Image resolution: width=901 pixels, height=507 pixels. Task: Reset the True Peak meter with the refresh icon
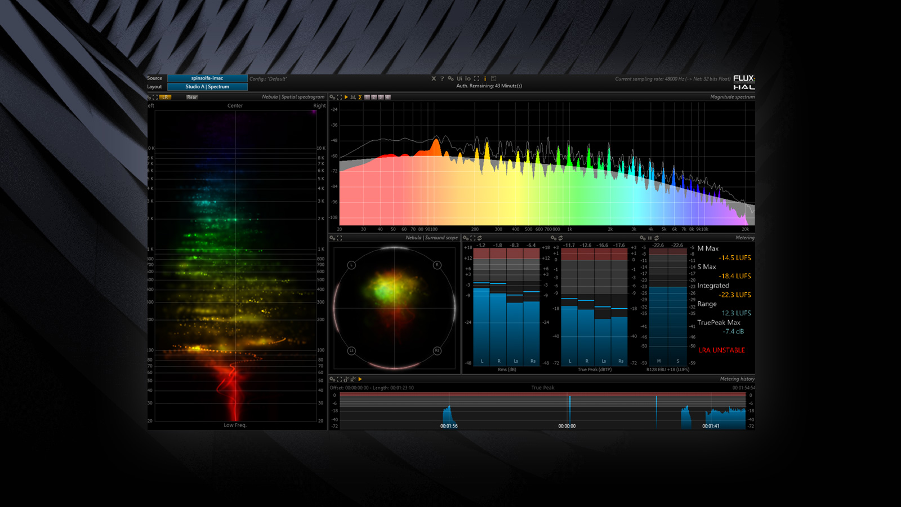click(x=560, y=238)
